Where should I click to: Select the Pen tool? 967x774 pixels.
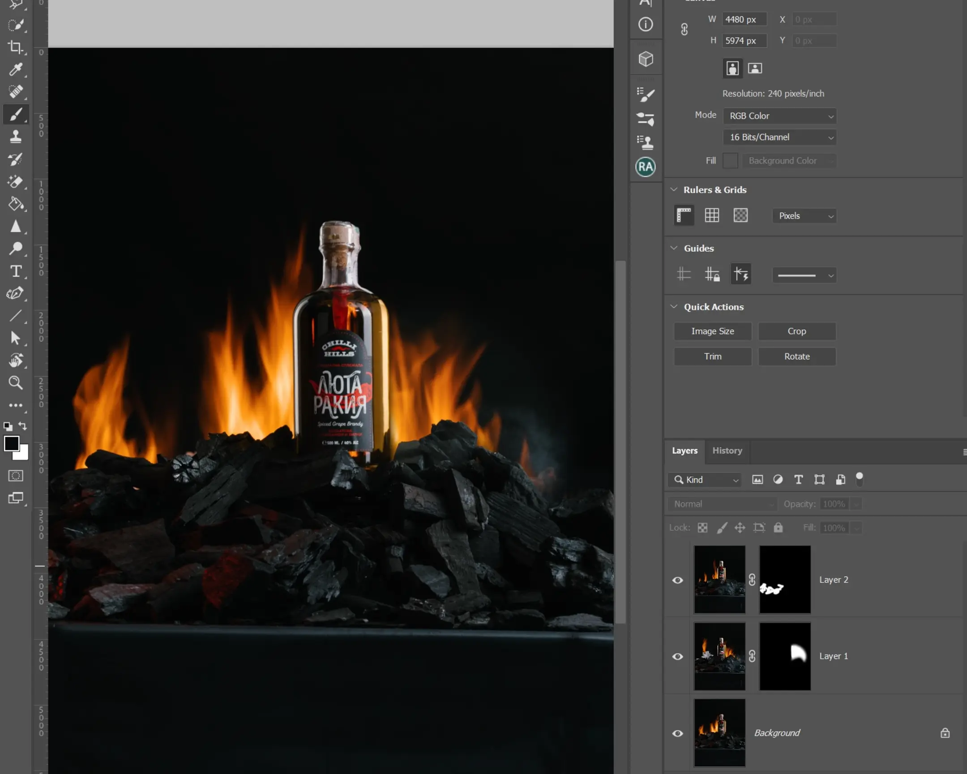(x=16, y=293)
